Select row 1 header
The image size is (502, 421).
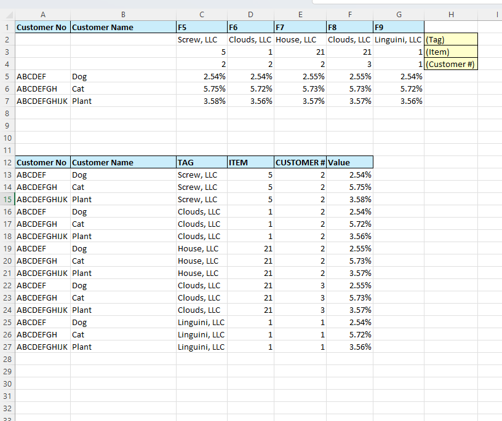pos(7,27)
